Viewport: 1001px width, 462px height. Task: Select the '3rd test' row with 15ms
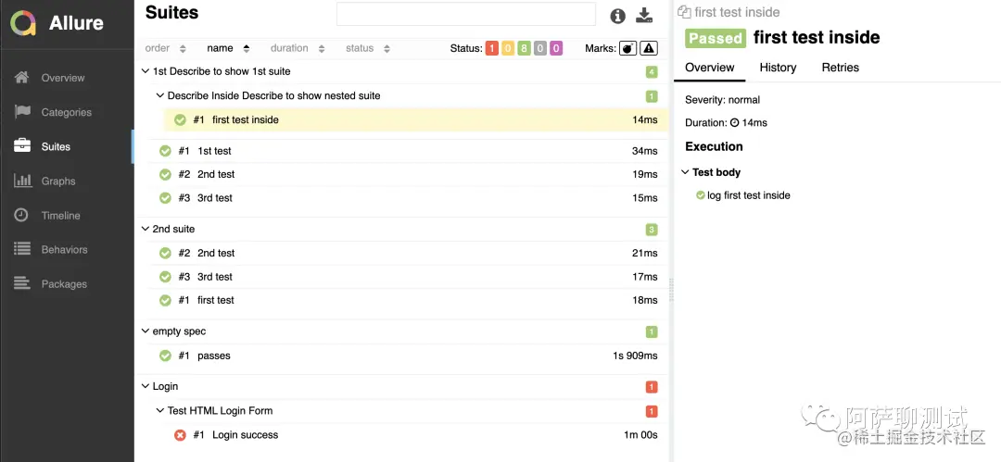[x=409, y=198]
